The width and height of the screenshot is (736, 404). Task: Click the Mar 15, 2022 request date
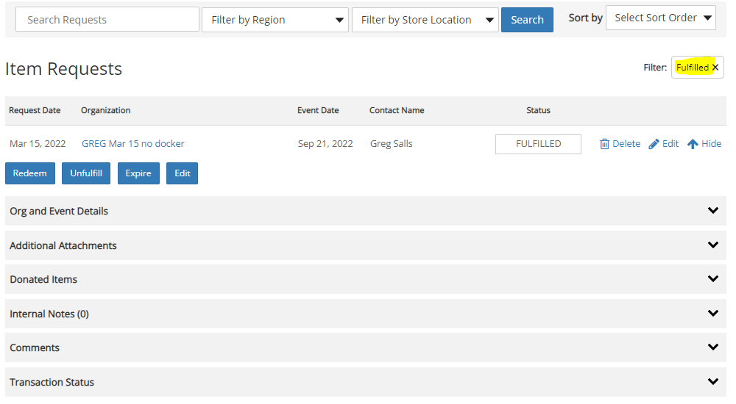tap(38, 144)
